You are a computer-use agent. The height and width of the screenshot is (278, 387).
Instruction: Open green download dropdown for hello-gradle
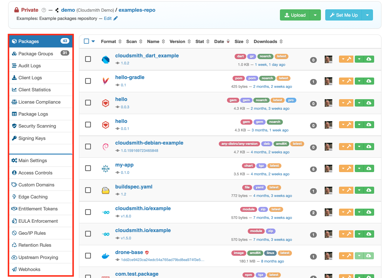tap(359, 81)
